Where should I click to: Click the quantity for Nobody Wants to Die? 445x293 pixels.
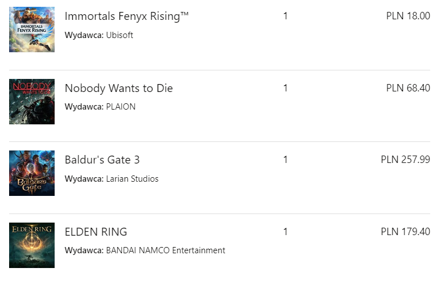pyautogui.click(x=285, y=88)
